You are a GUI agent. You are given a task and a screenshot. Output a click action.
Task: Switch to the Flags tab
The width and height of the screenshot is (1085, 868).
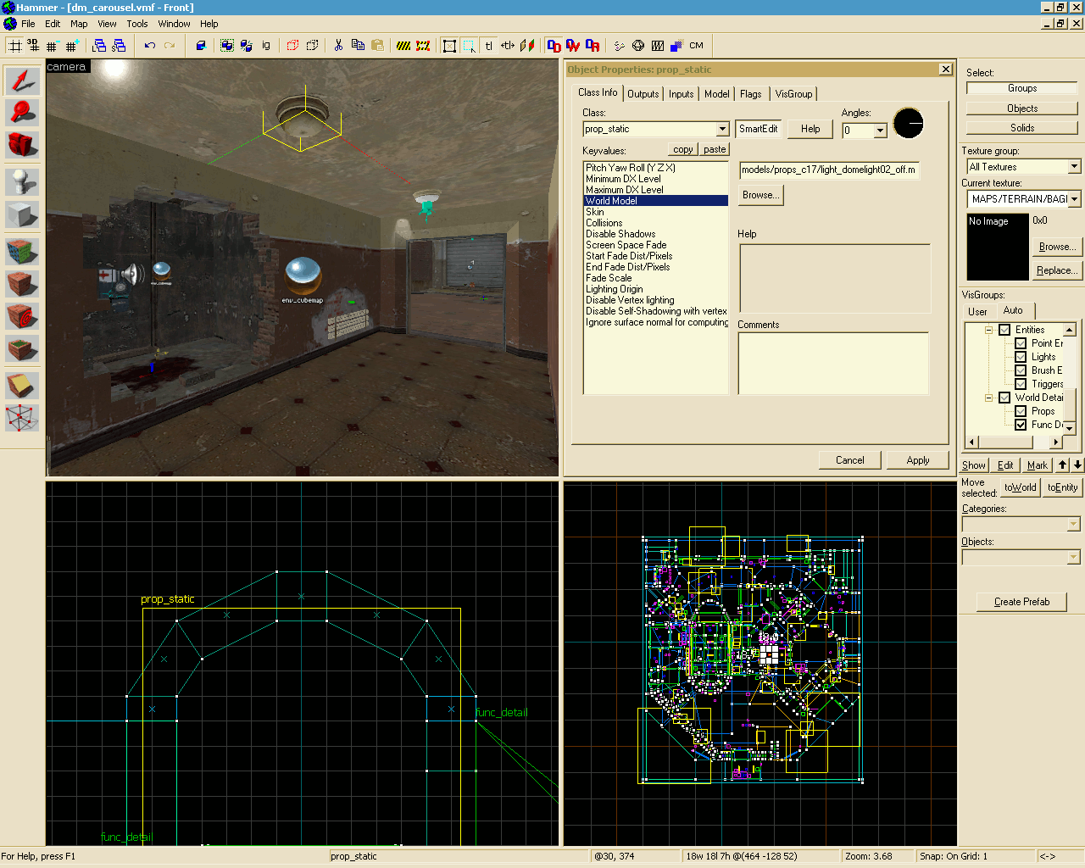point(751,94)
